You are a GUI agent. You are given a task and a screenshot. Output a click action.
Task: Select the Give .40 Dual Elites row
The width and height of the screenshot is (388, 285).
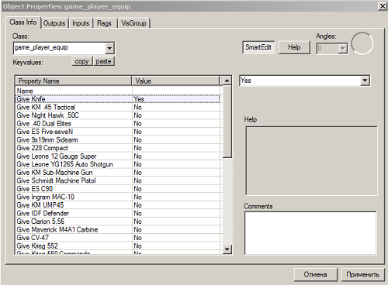(118, 124)
